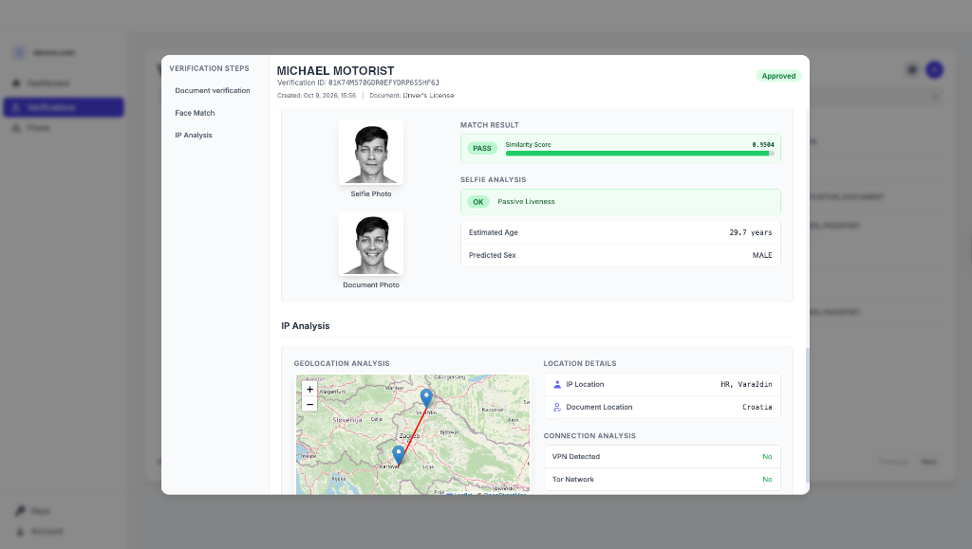The width and height of the screenshot is (972, 549).
Task: Click the Tor Network row
Action: click(x=662, y=479)
